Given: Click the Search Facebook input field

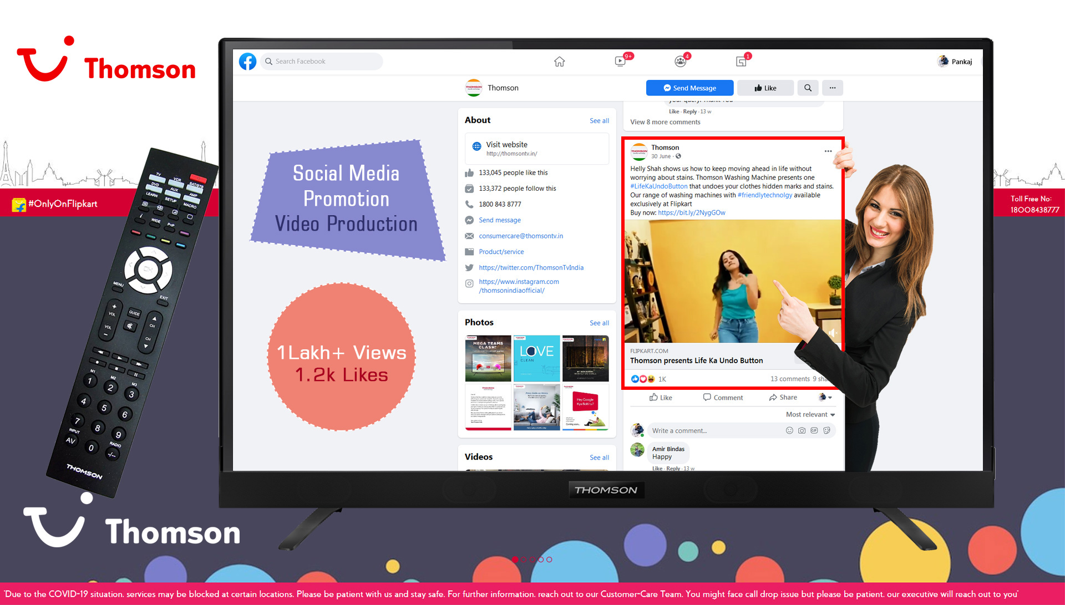Looking at the screenshot, I should [x=321, y=62].
